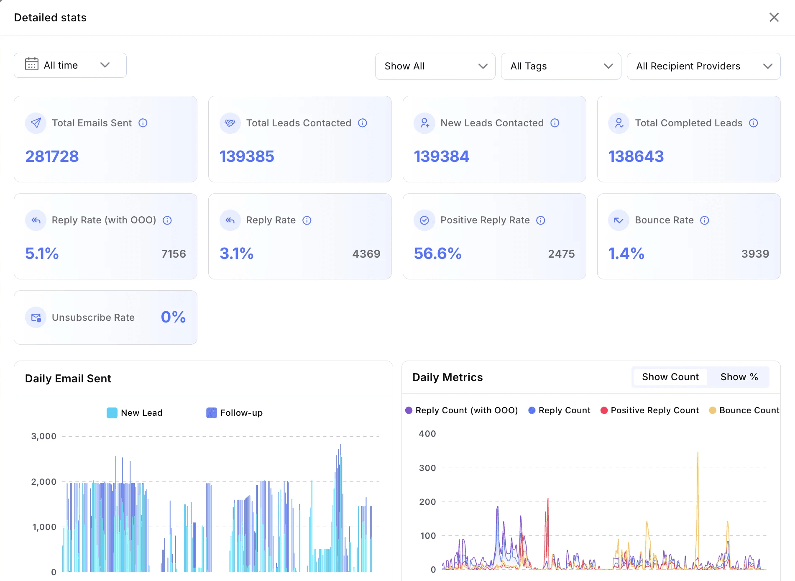
Task: Toggle the Bounce Count legend series
Action: pyautogui.click(x=744, y=410)
